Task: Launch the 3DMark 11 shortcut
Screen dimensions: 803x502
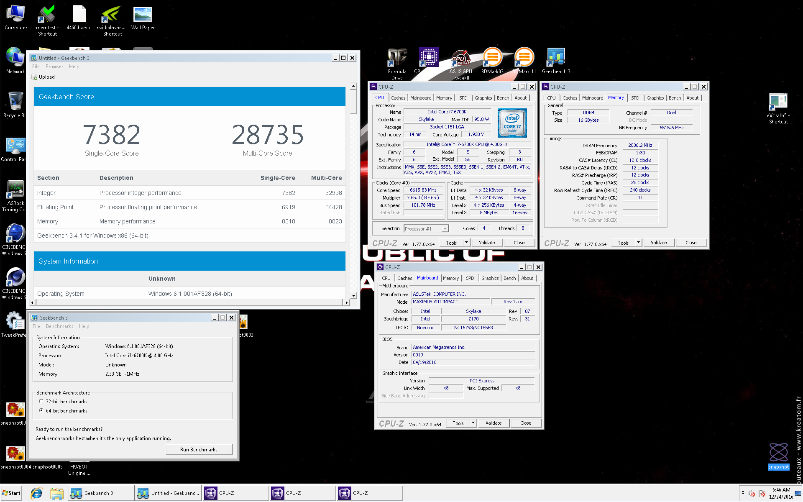Action: click(524, 61)
